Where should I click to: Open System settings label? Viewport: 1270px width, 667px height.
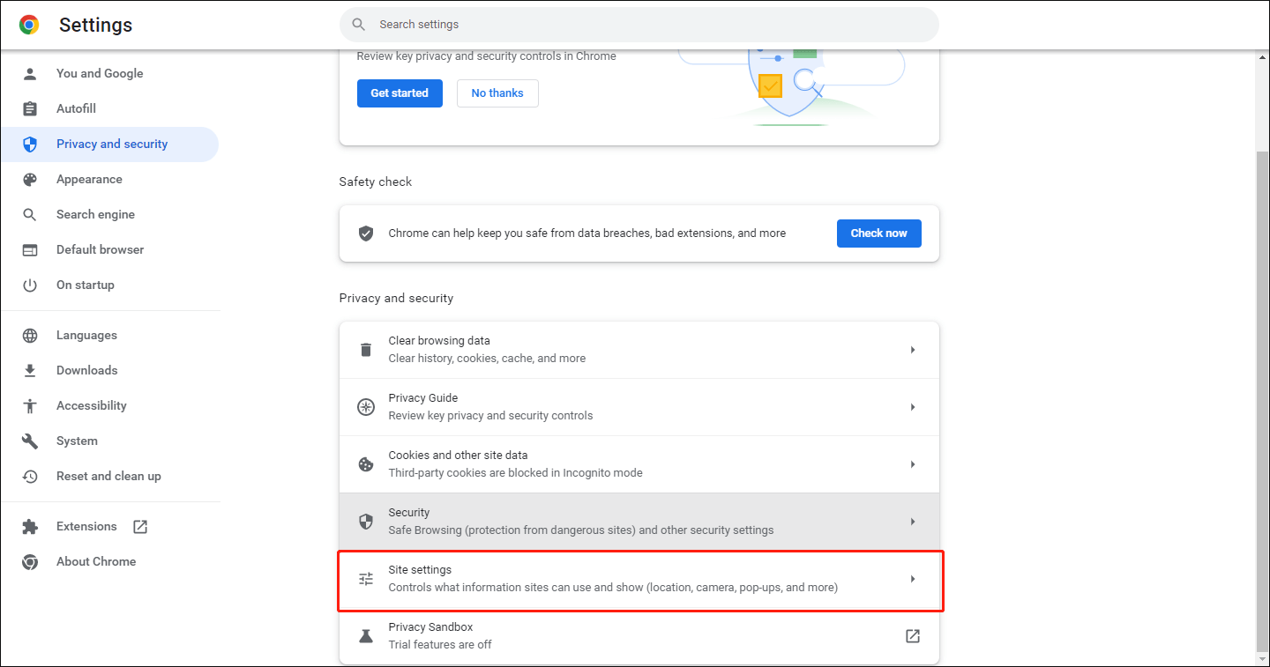77,441
